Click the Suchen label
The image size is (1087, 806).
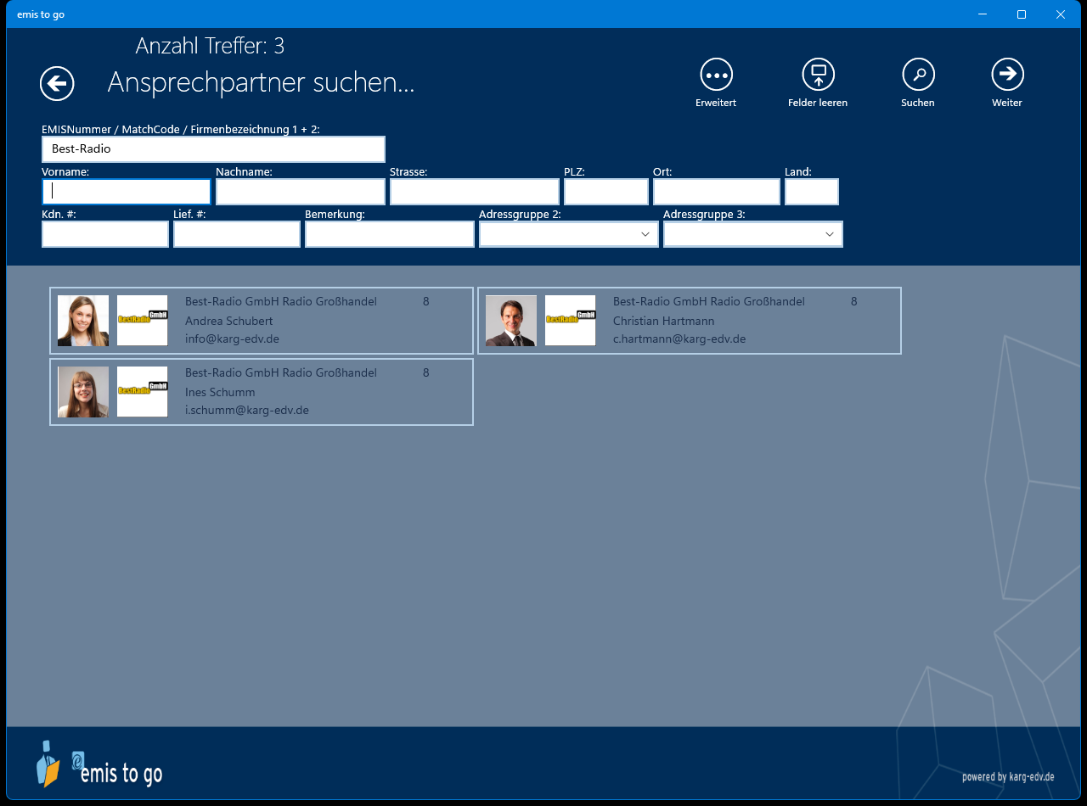click(x=918, y=103)
